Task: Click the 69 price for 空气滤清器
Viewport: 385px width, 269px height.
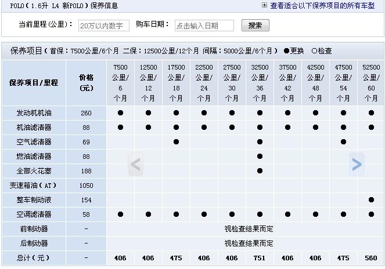Action: (x=86, y=142)
